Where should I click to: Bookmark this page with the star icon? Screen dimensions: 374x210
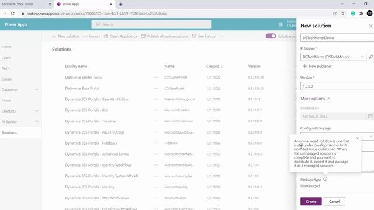[343, 13]
